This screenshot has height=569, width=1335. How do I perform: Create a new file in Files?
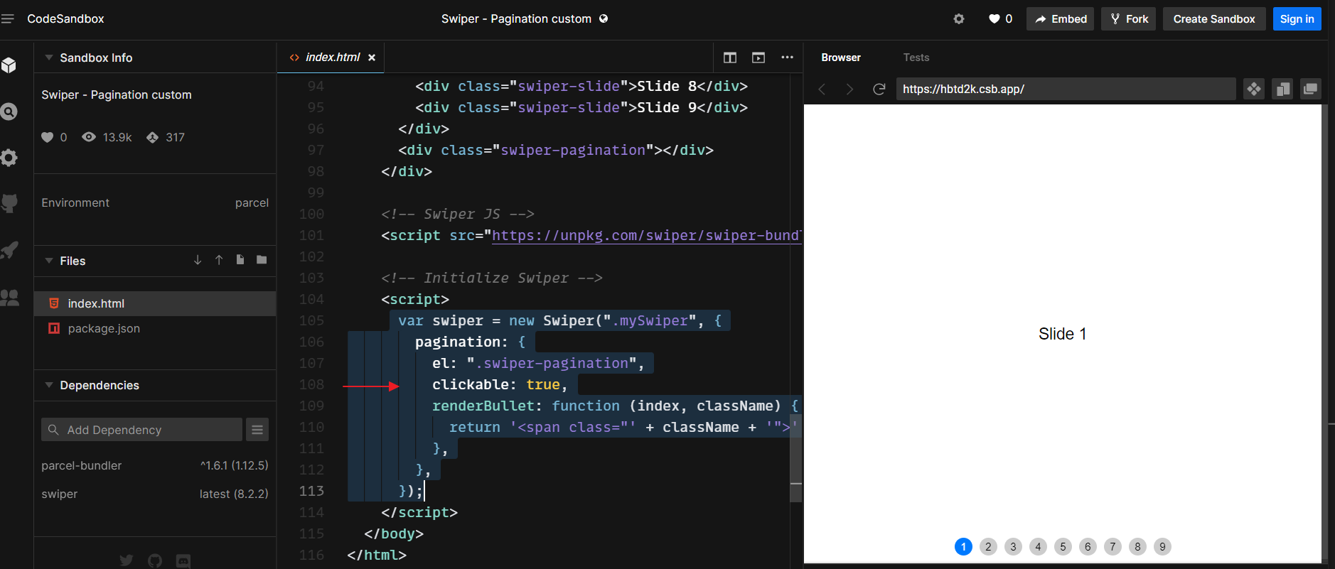[x=240, y=260]
